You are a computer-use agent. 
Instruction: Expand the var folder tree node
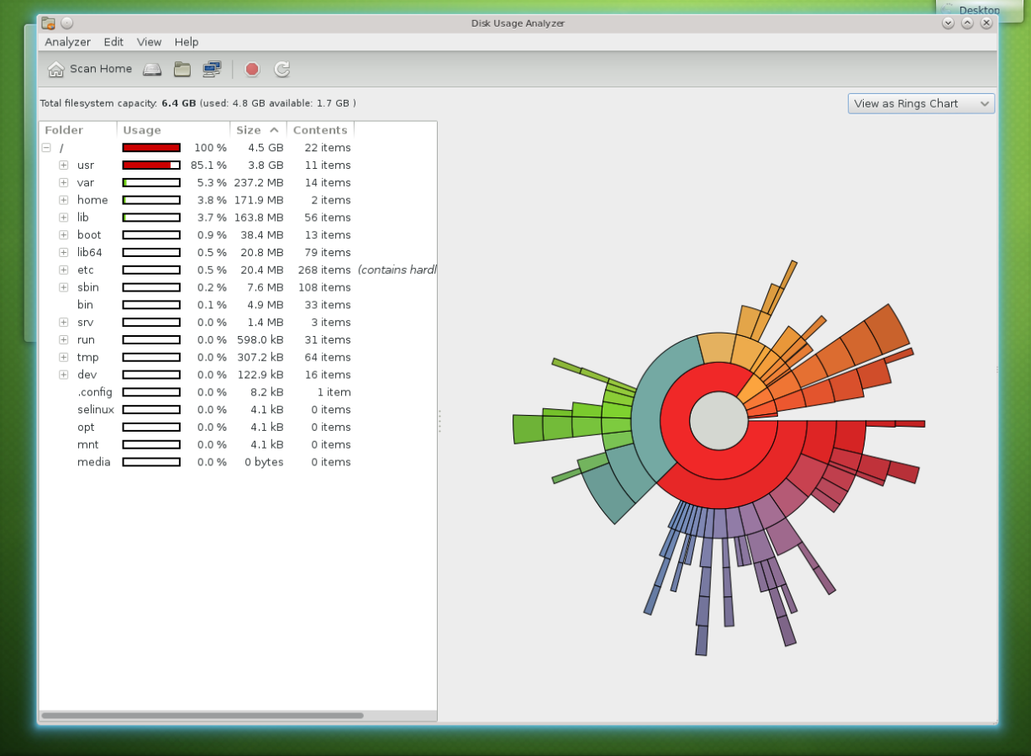pyautogui.click(x=63, y=183)
